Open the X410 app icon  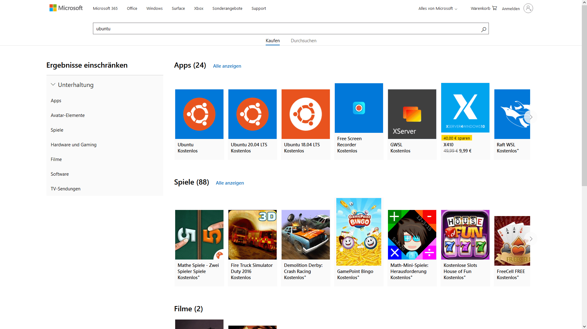point(465,108)
